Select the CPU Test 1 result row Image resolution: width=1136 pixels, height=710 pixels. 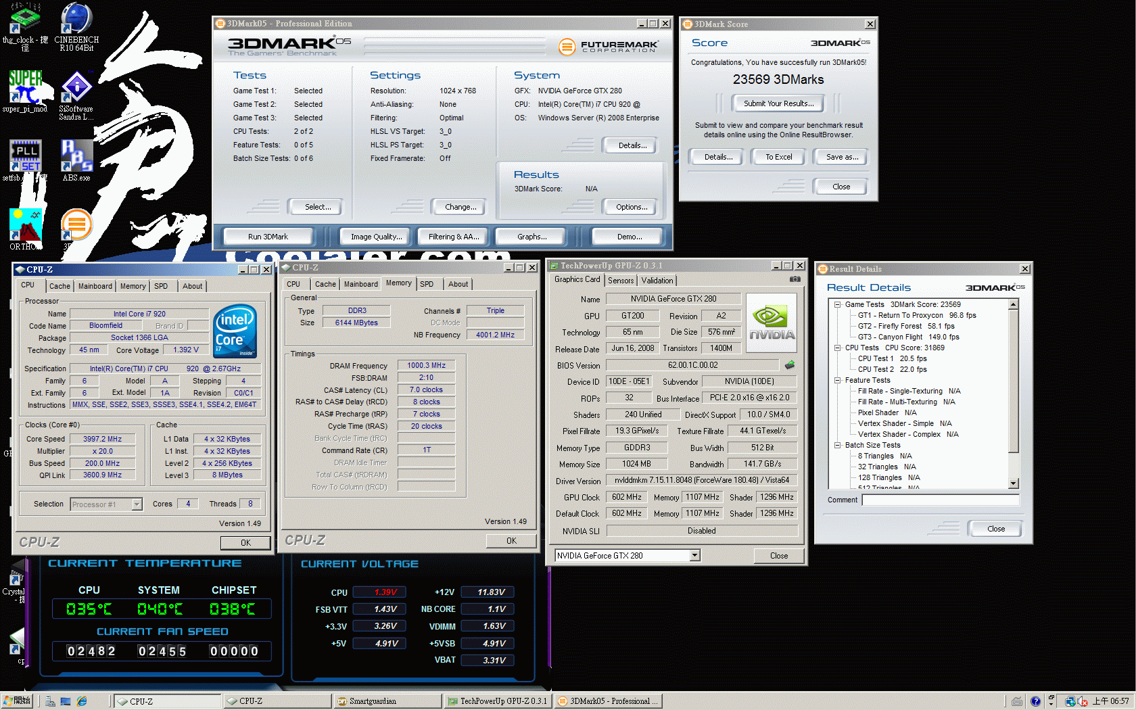tap(892, 358)
